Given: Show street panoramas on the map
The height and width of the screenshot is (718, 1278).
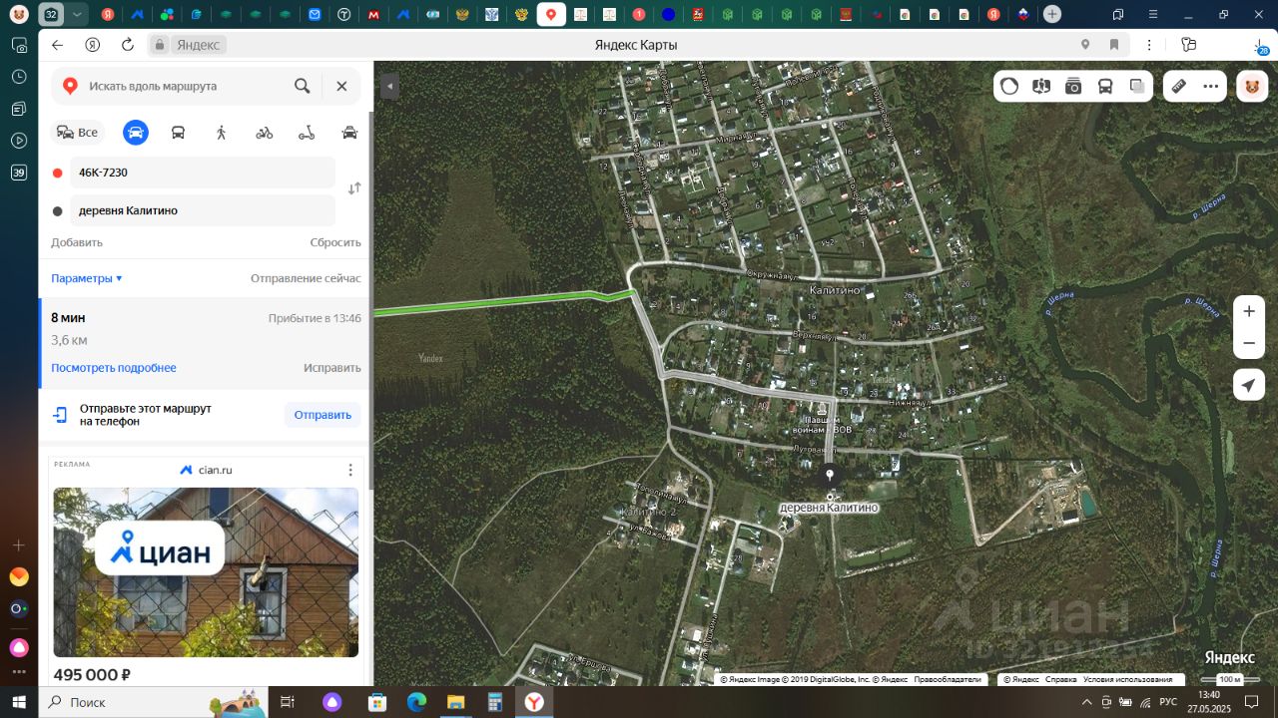Looking at the screenshot, I should click(x=1041, y=86).
